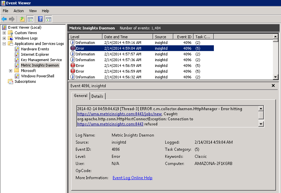Screen dimensions: 281x193
Task: Click the Metric Insights Daemon log icon
Action: (x=17, y=65)
